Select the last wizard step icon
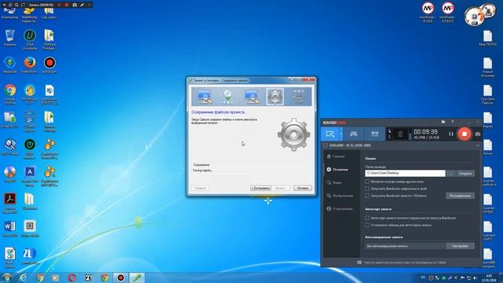503x283 pixels. tap(299, 96)
